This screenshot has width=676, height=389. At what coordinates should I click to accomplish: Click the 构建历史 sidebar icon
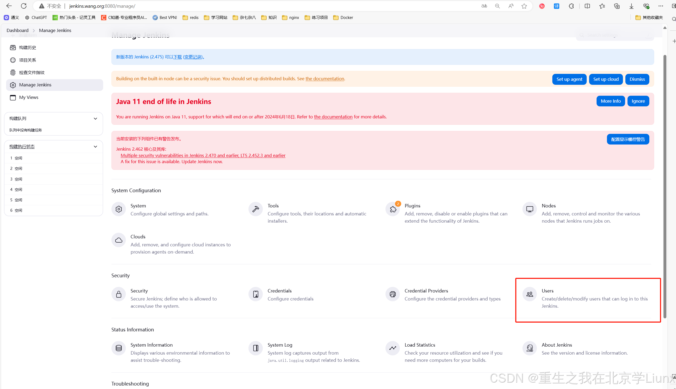tap(13, 47)
